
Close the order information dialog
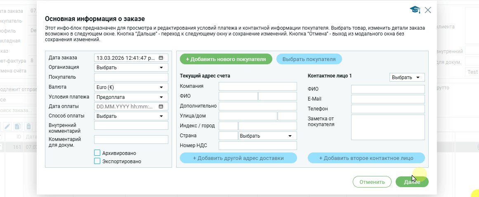tap(428, 10)
